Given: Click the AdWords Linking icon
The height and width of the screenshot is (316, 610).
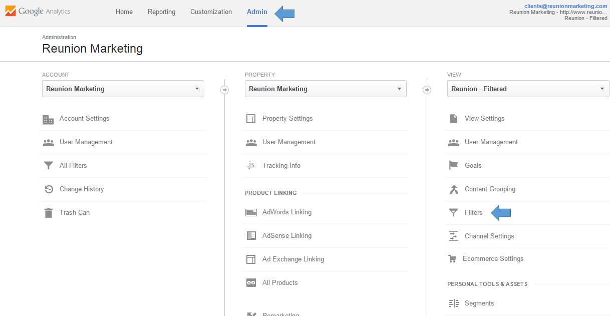Looking at the screenshot, I should click(251, 212).
